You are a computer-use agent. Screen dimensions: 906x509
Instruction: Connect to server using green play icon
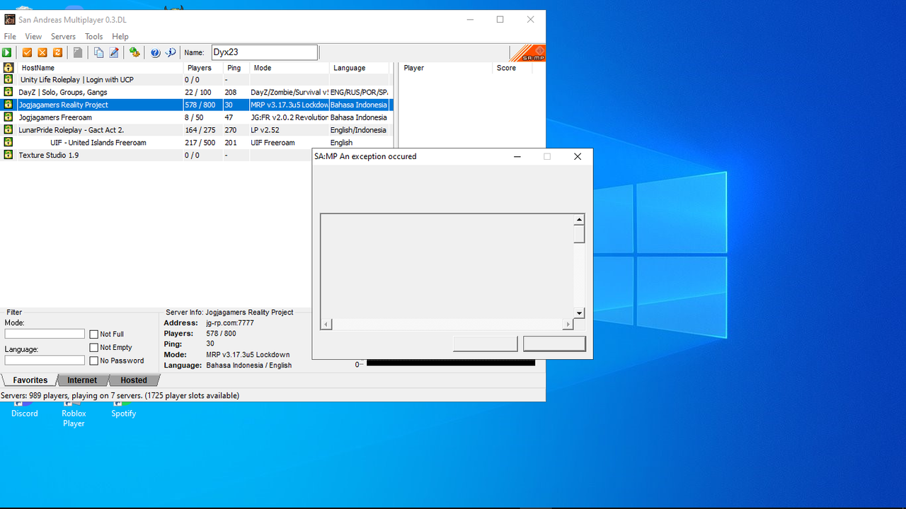[x=6, y=52]
